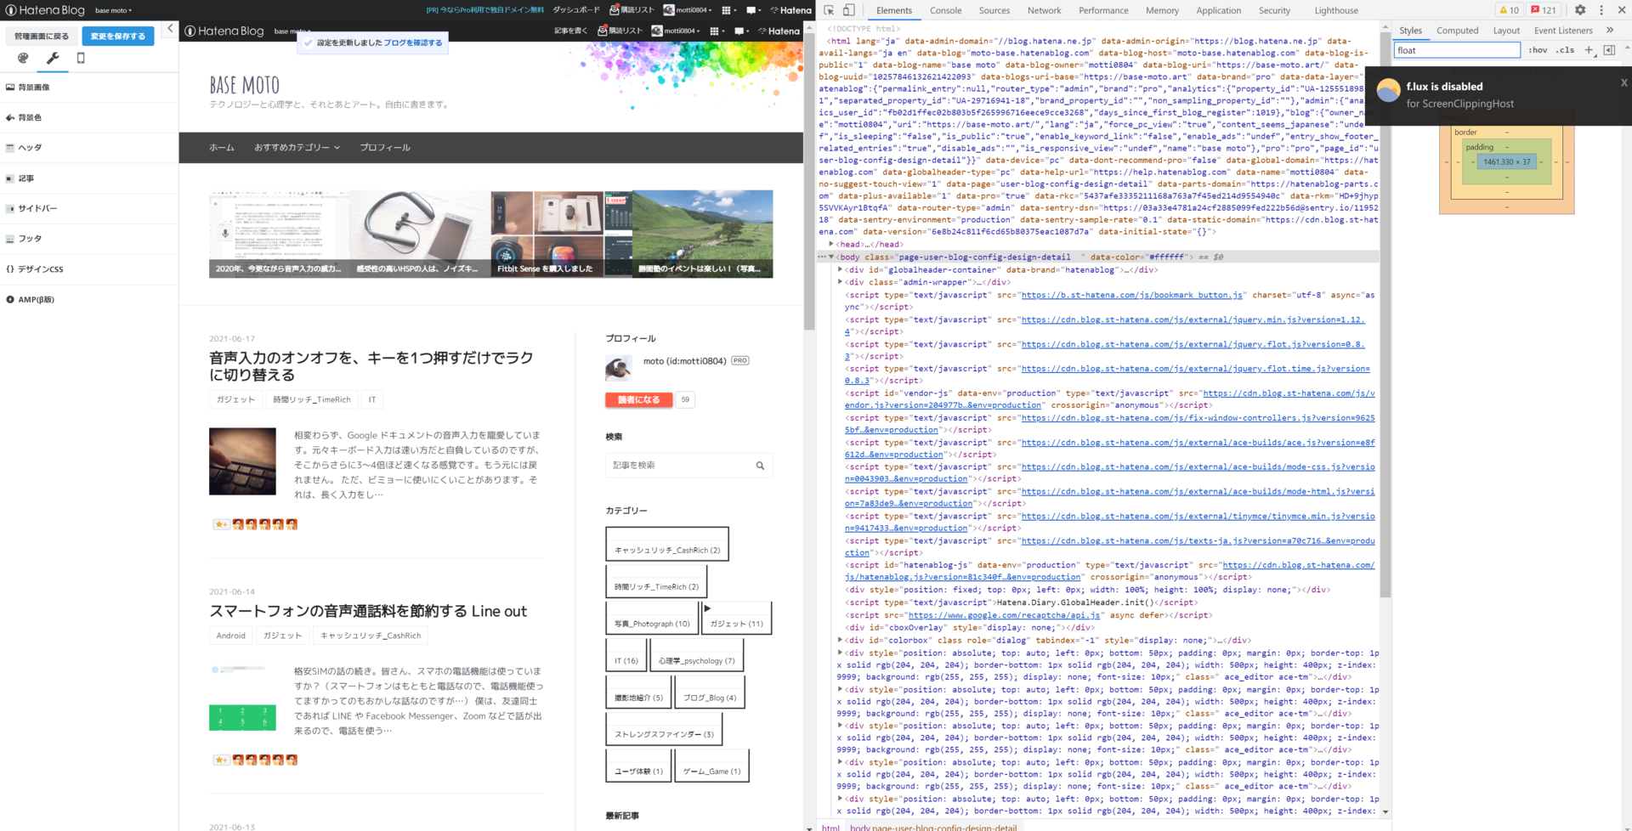
Task: Click the 管理画面に戻る button
Action: click(x=42, y=36)
